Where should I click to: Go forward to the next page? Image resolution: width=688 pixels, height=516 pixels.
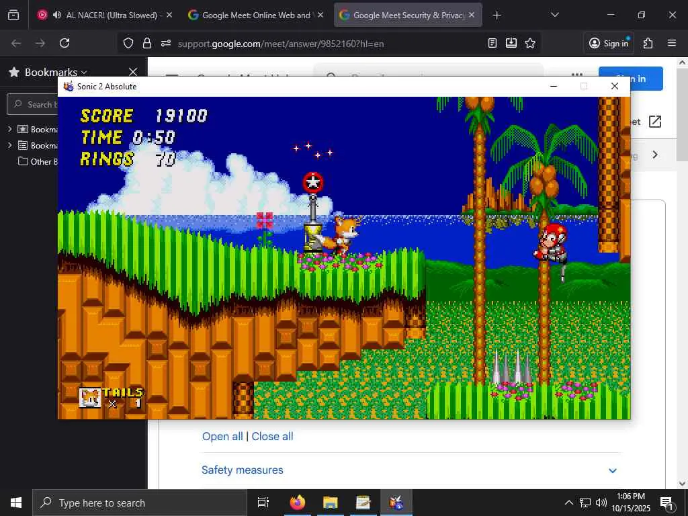[x=40, y=43]
